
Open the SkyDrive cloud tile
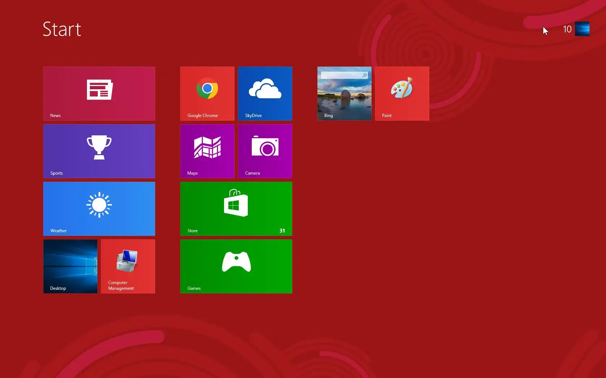tap(265, 94)
